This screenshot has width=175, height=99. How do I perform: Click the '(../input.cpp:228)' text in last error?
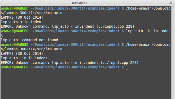(120, 63)
